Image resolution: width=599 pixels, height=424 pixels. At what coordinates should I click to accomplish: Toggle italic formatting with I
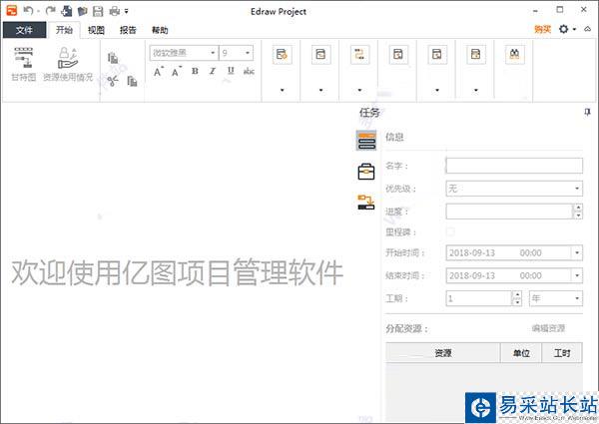[213, 71]
